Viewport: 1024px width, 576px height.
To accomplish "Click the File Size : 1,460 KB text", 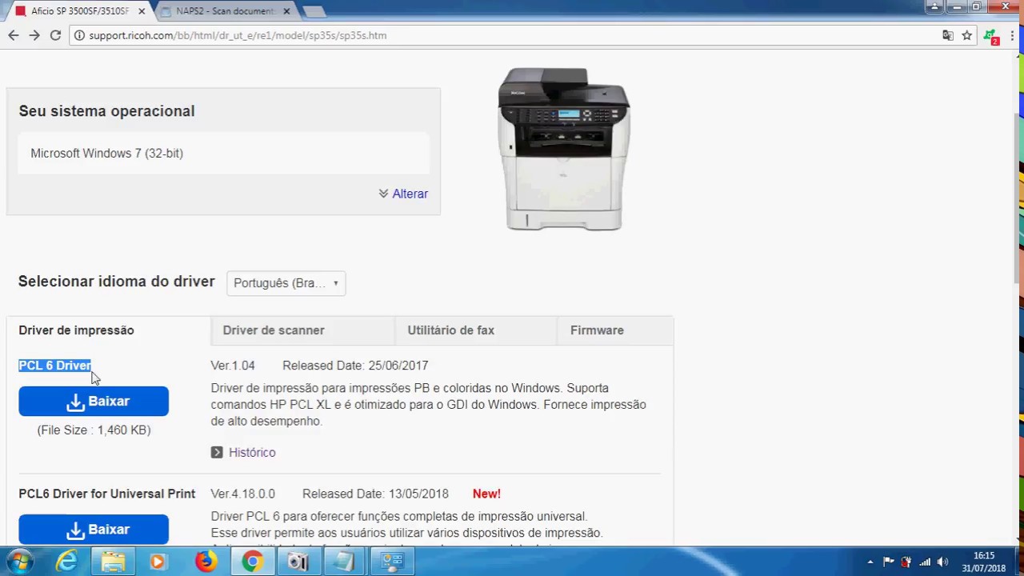I will 94,430.
